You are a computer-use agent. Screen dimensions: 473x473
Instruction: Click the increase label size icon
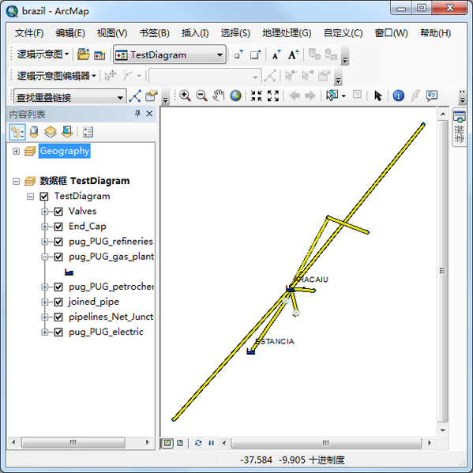click(293, 55)
